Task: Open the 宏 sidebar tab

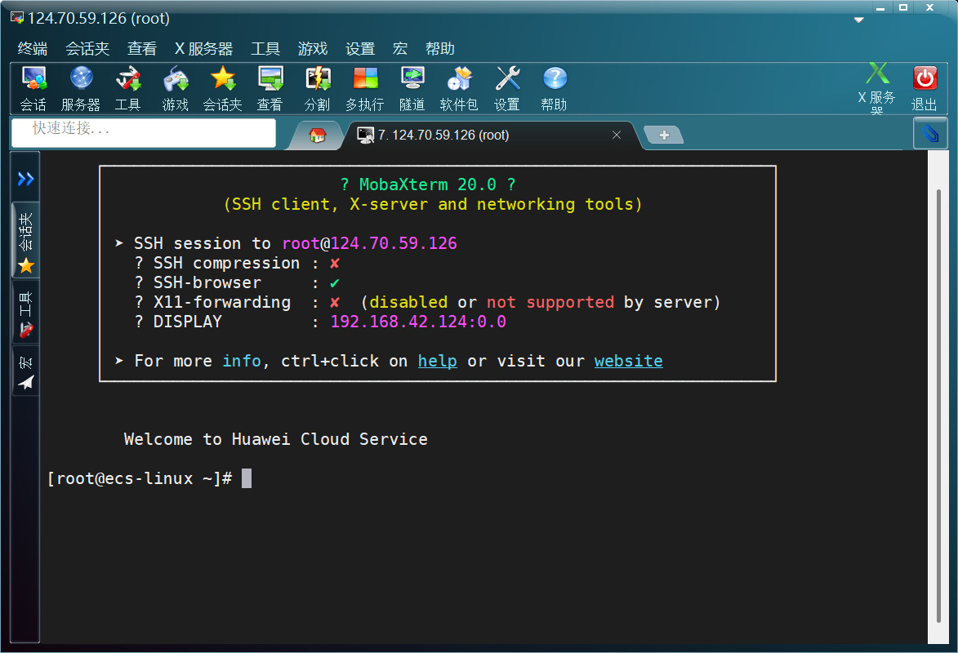Action: click(x=25, y=371)
